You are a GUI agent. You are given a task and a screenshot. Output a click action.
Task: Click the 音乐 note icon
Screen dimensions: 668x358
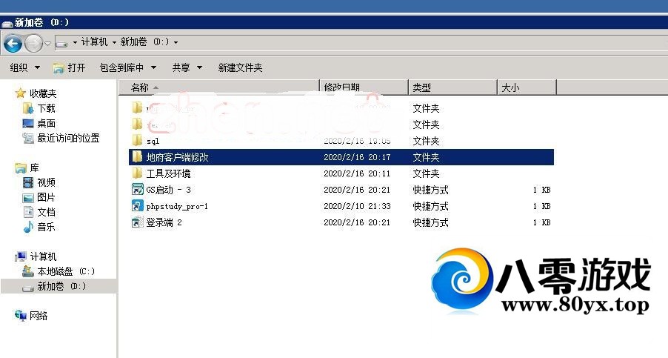tap(28, 227)
